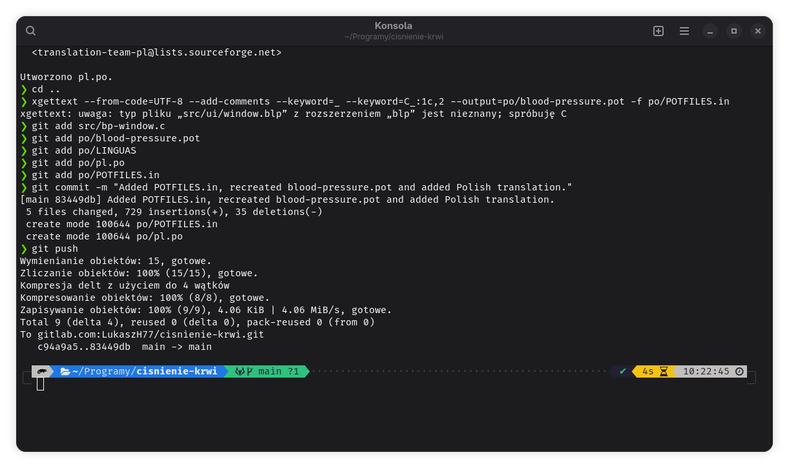This screenshot has height=468, width=789.
Task: Minimize the Konsola window
Action: point(710,31)
